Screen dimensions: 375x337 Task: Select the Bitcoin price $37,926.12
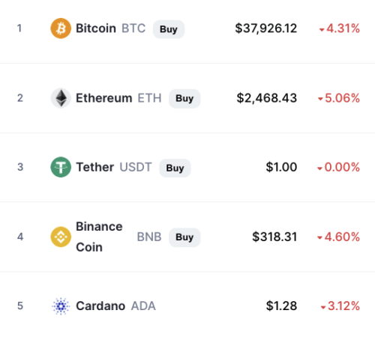coord(266,28)
